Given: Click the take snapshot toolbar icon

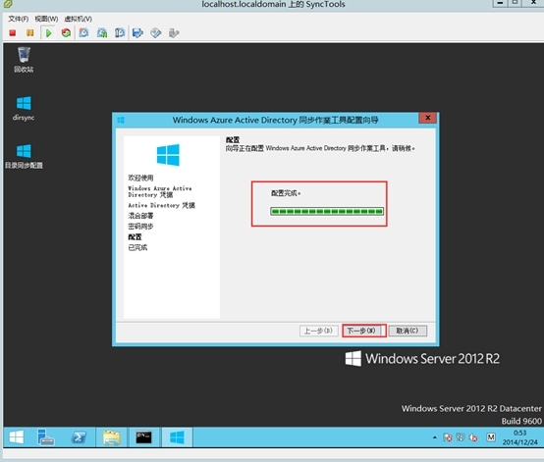Looking at the screenshot, I should (83, 33).
